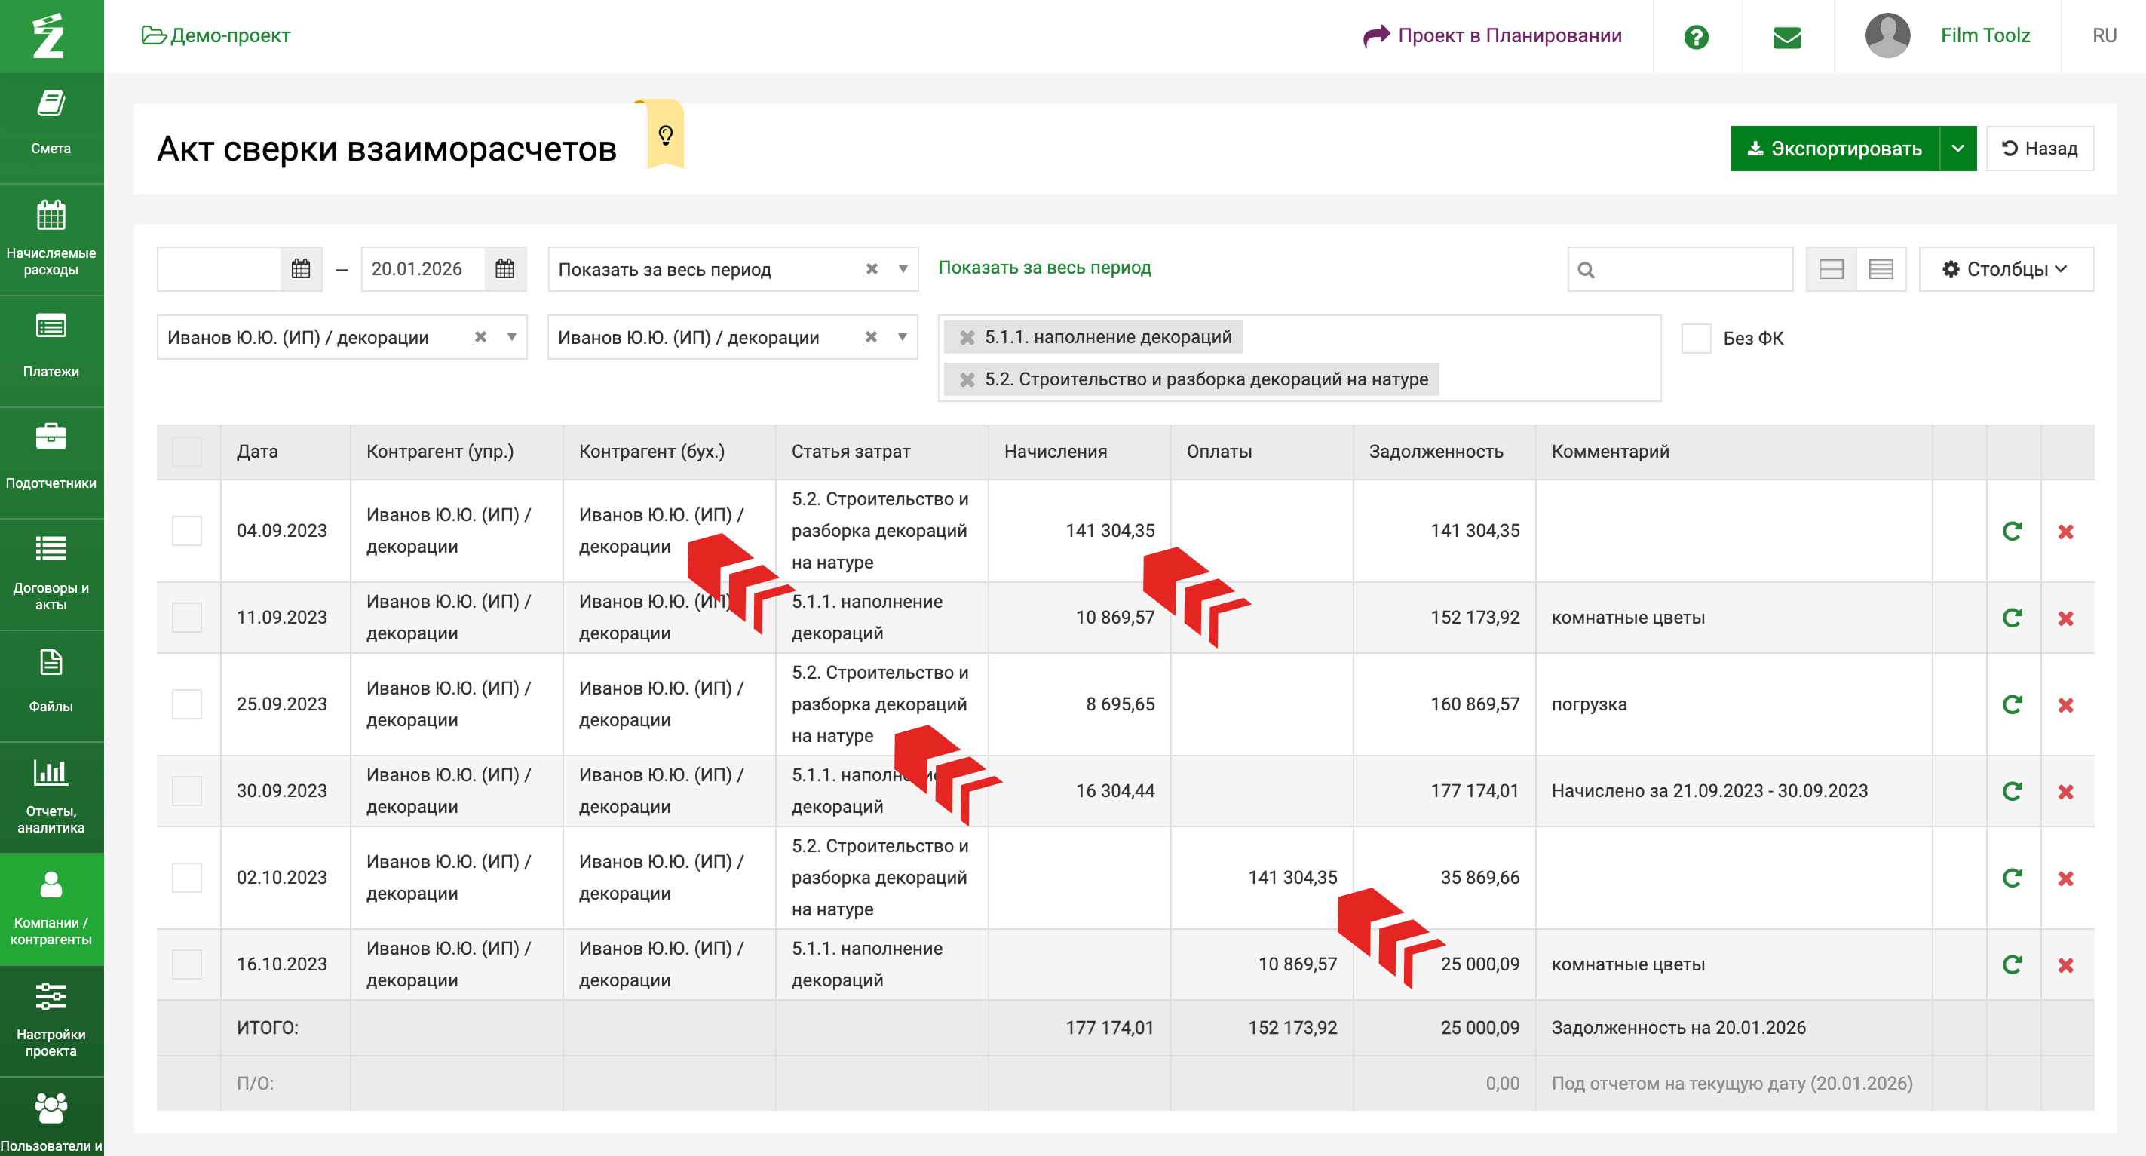The height and width of the screenshot is (1156, 2146).
Task: Enable the Без ФК checkbox
Action: click(x=1695, y=338)
